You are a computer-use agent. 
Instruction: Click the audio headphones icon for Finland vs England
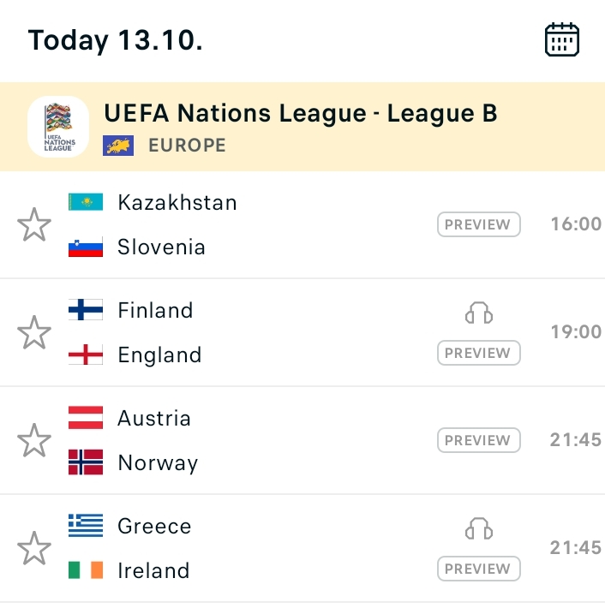pyautogui.click(x=479, y=313)
